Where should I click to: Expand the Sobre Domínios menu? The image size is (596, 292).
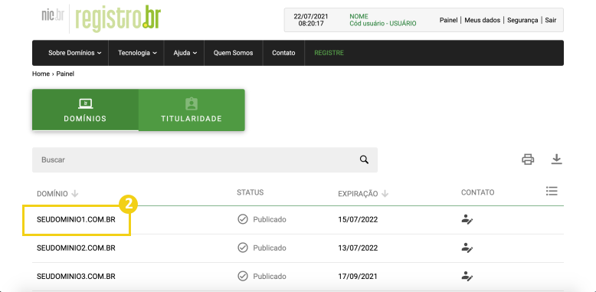click(x=74, y=53)
